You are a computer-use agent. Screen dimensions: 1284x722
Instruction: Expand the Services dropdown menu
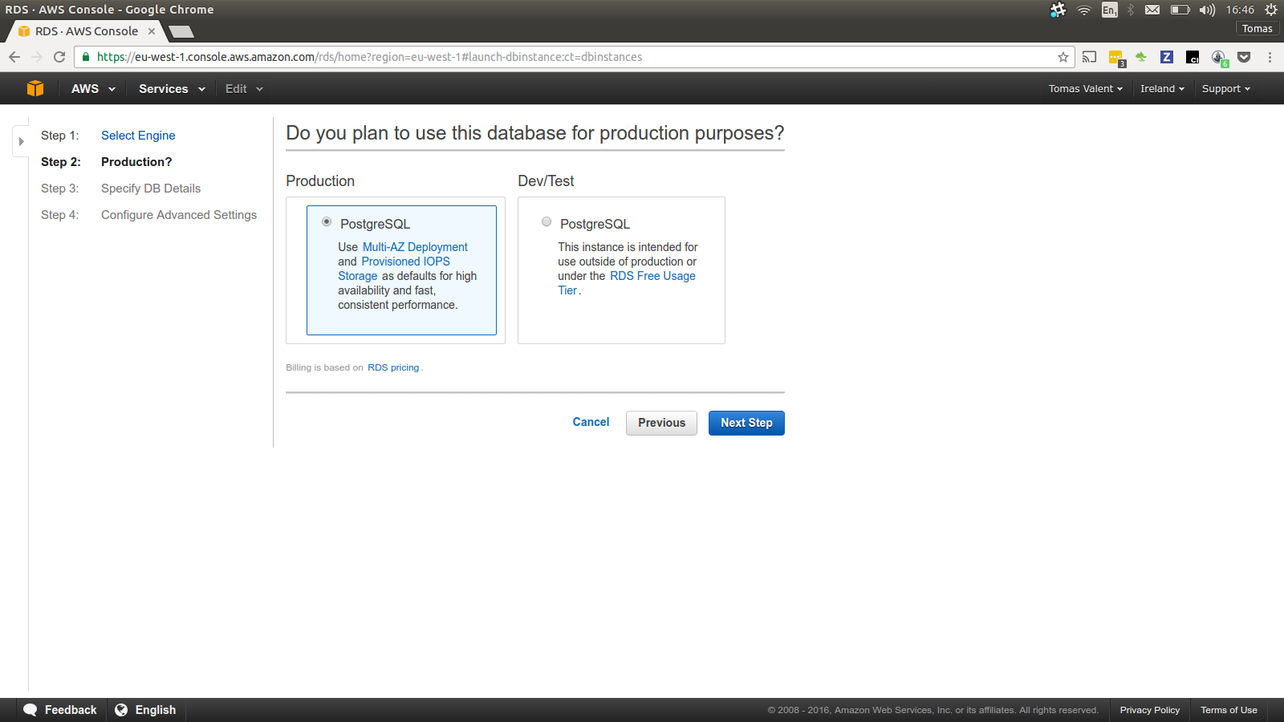[172, 89]
